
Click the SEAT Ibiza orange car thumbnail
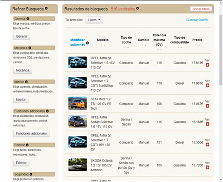click(x=77, y=103)
